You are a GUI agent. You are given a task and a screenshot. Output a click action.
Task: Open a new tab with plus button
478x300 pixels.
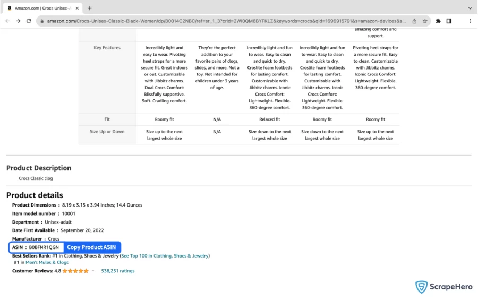click(x=90, y=8)
